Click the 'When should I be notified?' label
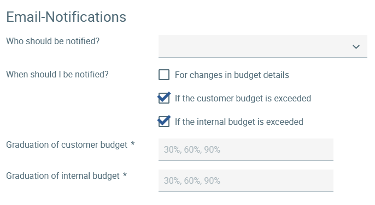 click(57, 74)
